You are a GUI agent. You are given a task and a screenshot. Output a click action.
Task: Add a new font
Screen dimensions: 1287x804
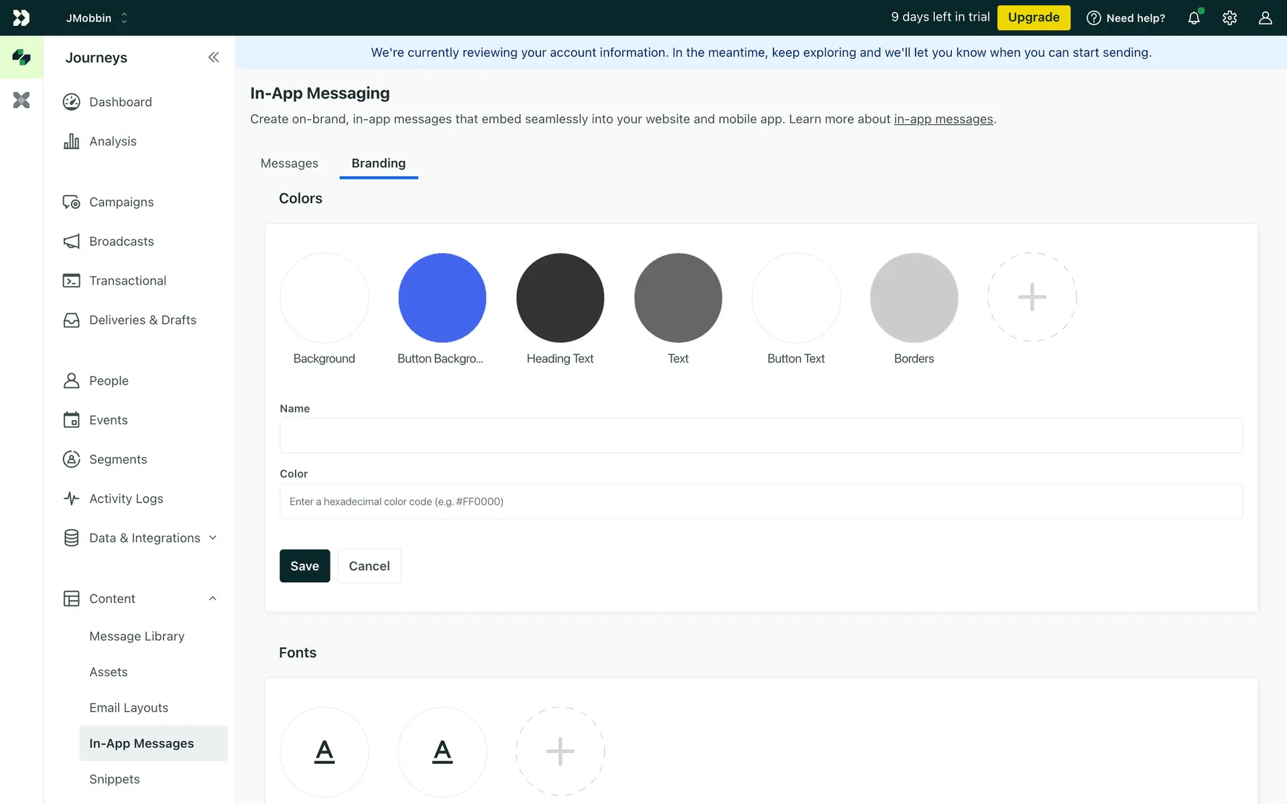[560, 752]
